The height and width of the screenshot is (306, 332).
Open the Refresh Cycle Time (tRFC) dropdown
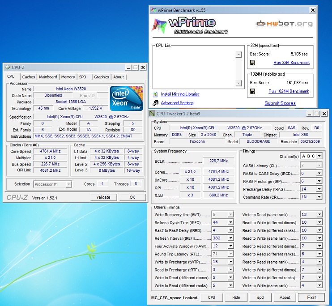point(230,222)
